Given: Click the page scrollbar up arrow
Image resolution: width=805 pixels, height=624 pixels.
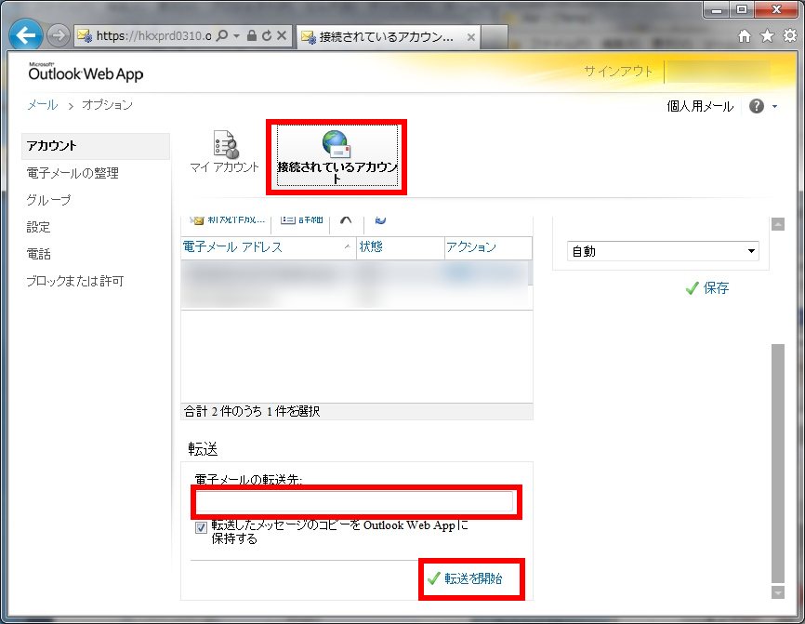Looking at the screenshot, I should [x=778, y=224].
